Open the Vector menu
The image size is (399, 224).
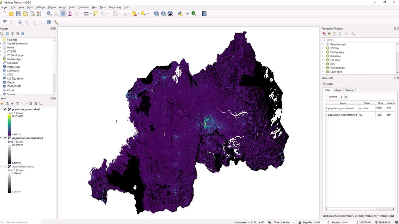62,7
